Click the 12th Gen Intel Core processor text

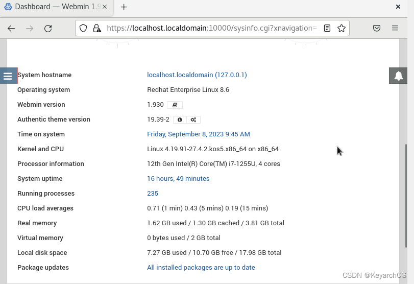click(213, 164)
